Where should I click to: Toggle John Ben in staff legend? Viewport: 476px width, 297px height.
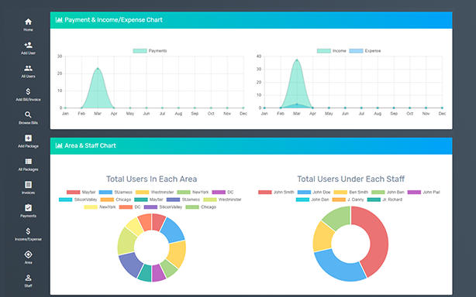coord(388,193)
